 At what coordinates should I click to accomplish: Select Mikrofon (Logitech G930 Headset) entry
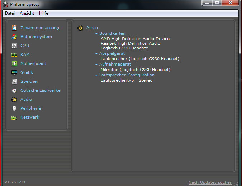point(136,70)
